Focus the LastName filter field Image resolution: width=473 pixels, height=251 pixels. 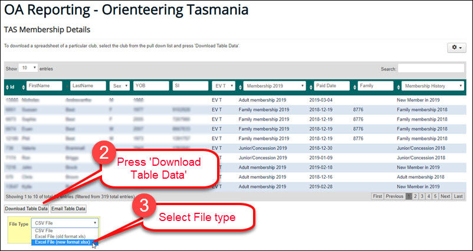[x=88, y=86]
